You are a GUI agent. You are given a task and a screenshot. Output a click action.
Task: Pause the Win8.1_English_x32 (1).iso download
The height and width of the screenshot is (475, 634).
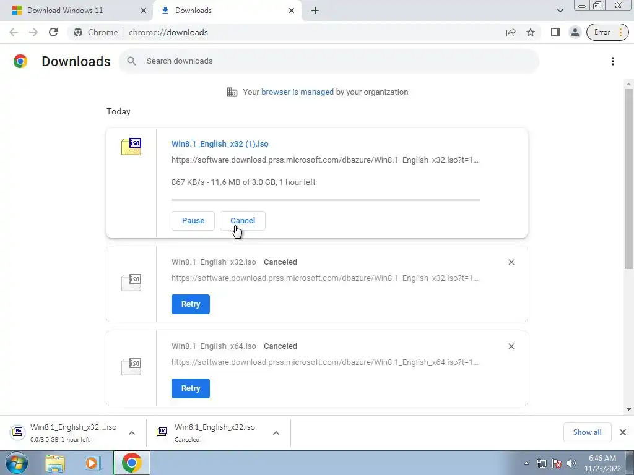click(193, 221)
